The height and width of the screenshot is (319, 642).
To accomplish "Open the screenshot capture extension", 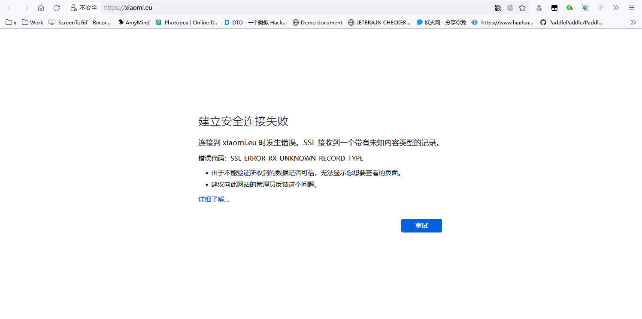I will coord(585,8).
